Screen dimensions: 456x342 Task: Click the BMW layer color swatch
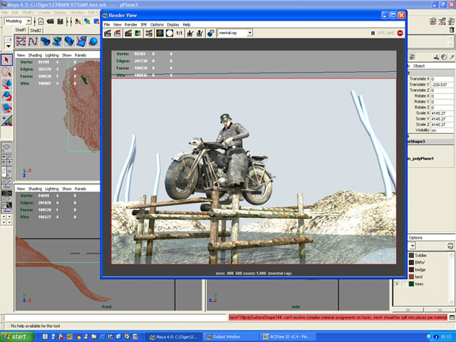411,262
